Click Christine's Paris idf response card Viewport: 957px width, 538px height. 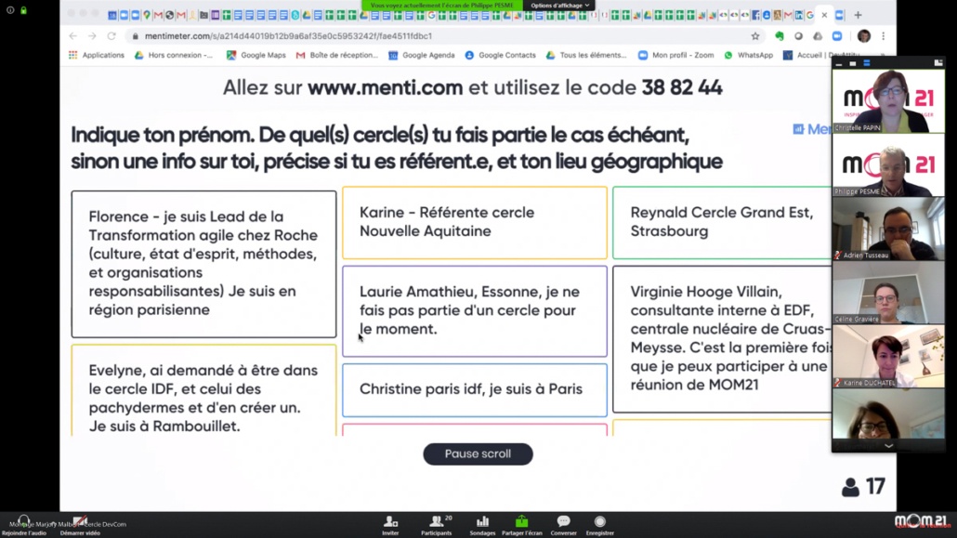pyautogui.click(x=475, y=389)
